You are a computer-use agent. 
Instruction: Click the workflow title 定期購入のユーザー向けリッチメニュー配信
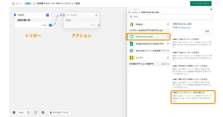pos(58,4)
